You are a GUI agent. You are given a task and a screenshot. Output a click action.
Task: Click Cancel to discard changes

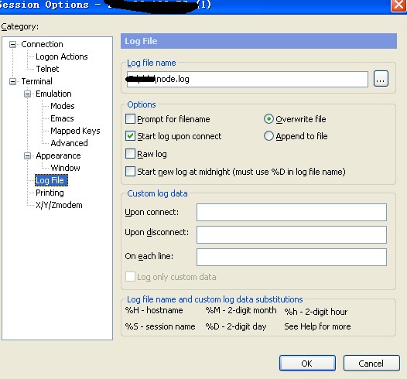(371, 364)
